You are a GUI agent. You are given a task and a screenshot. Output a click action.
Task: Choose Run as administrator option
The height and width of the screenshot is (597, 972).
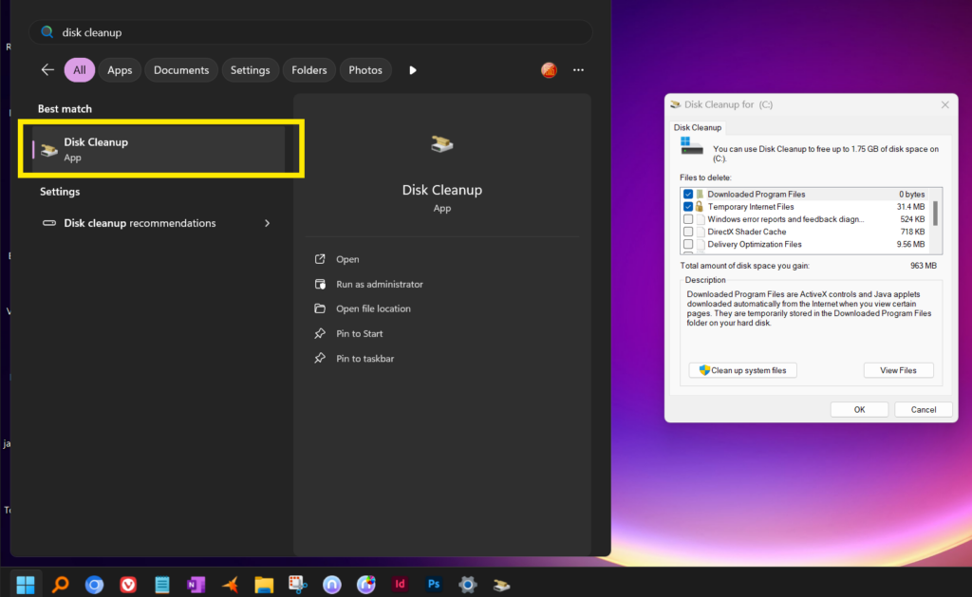click(x=379, y=284)
